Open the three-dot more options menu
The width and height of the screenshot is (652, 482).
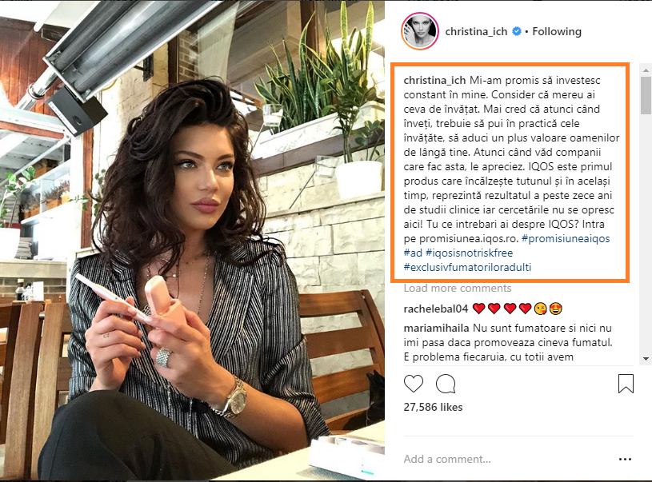click(625, 459)
